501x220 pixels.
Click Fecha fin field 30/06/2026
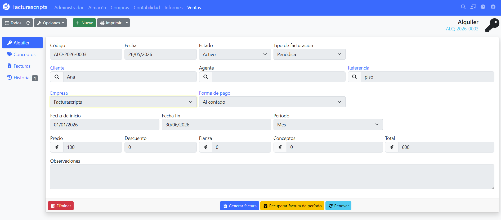coord(216,125)
